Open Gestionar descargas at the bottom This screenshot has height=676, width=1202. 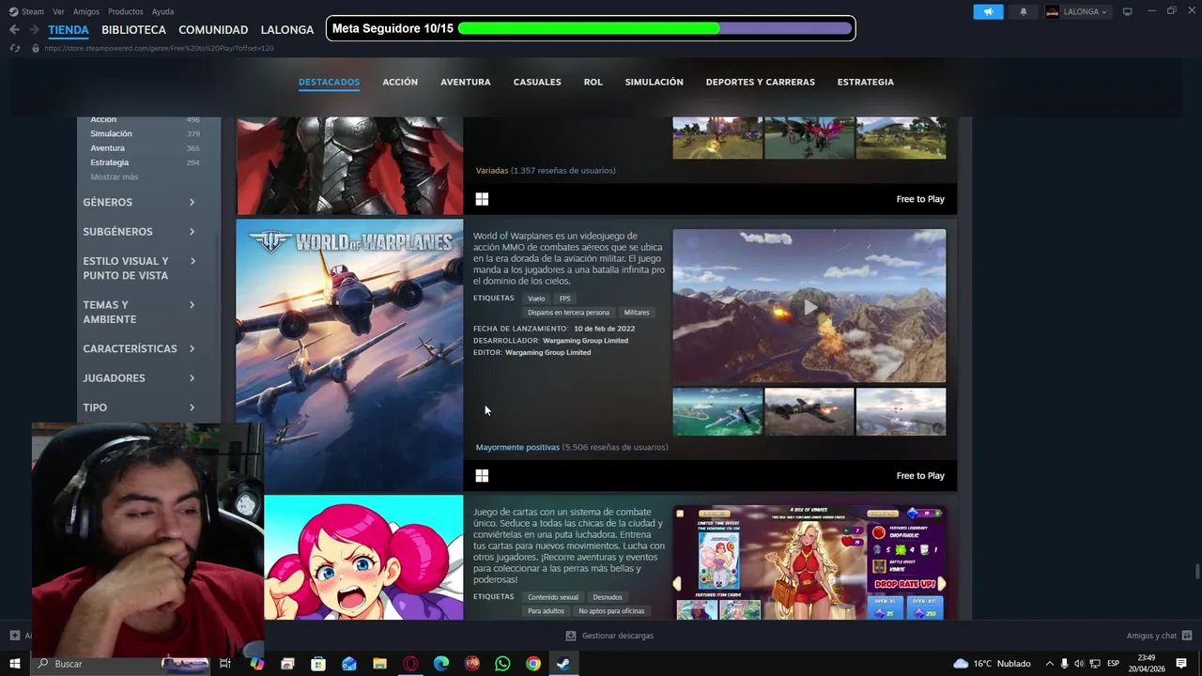click(x=609, y=636)
